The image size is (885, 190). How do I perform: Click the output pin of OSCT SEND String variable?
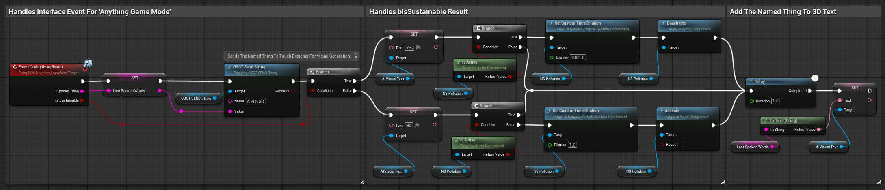(x=215, y=98)
